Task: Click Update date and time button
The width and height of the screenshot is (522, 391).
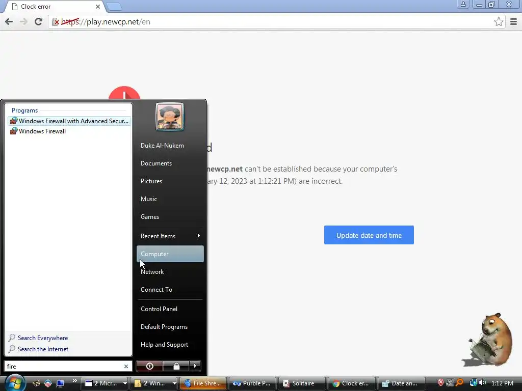Action: click(369, 235)
